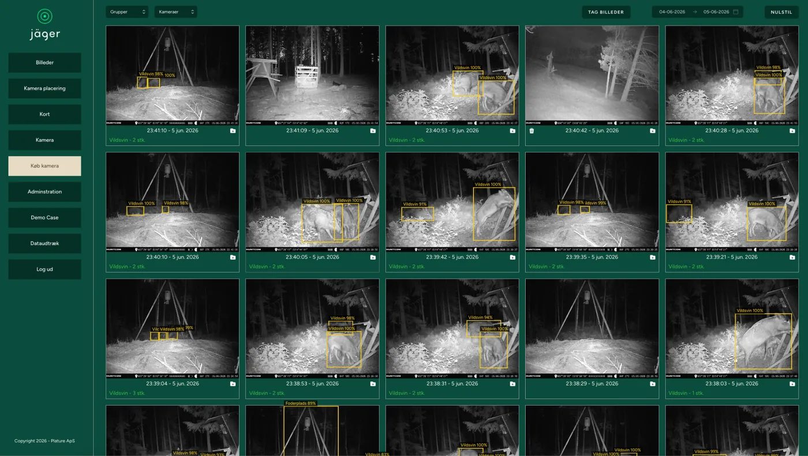The height and width of the screenshot is (456, 808).
Task: Click the timestamp "23:38:53 - 5 jun. 2026"
Action: click(312, 384)
